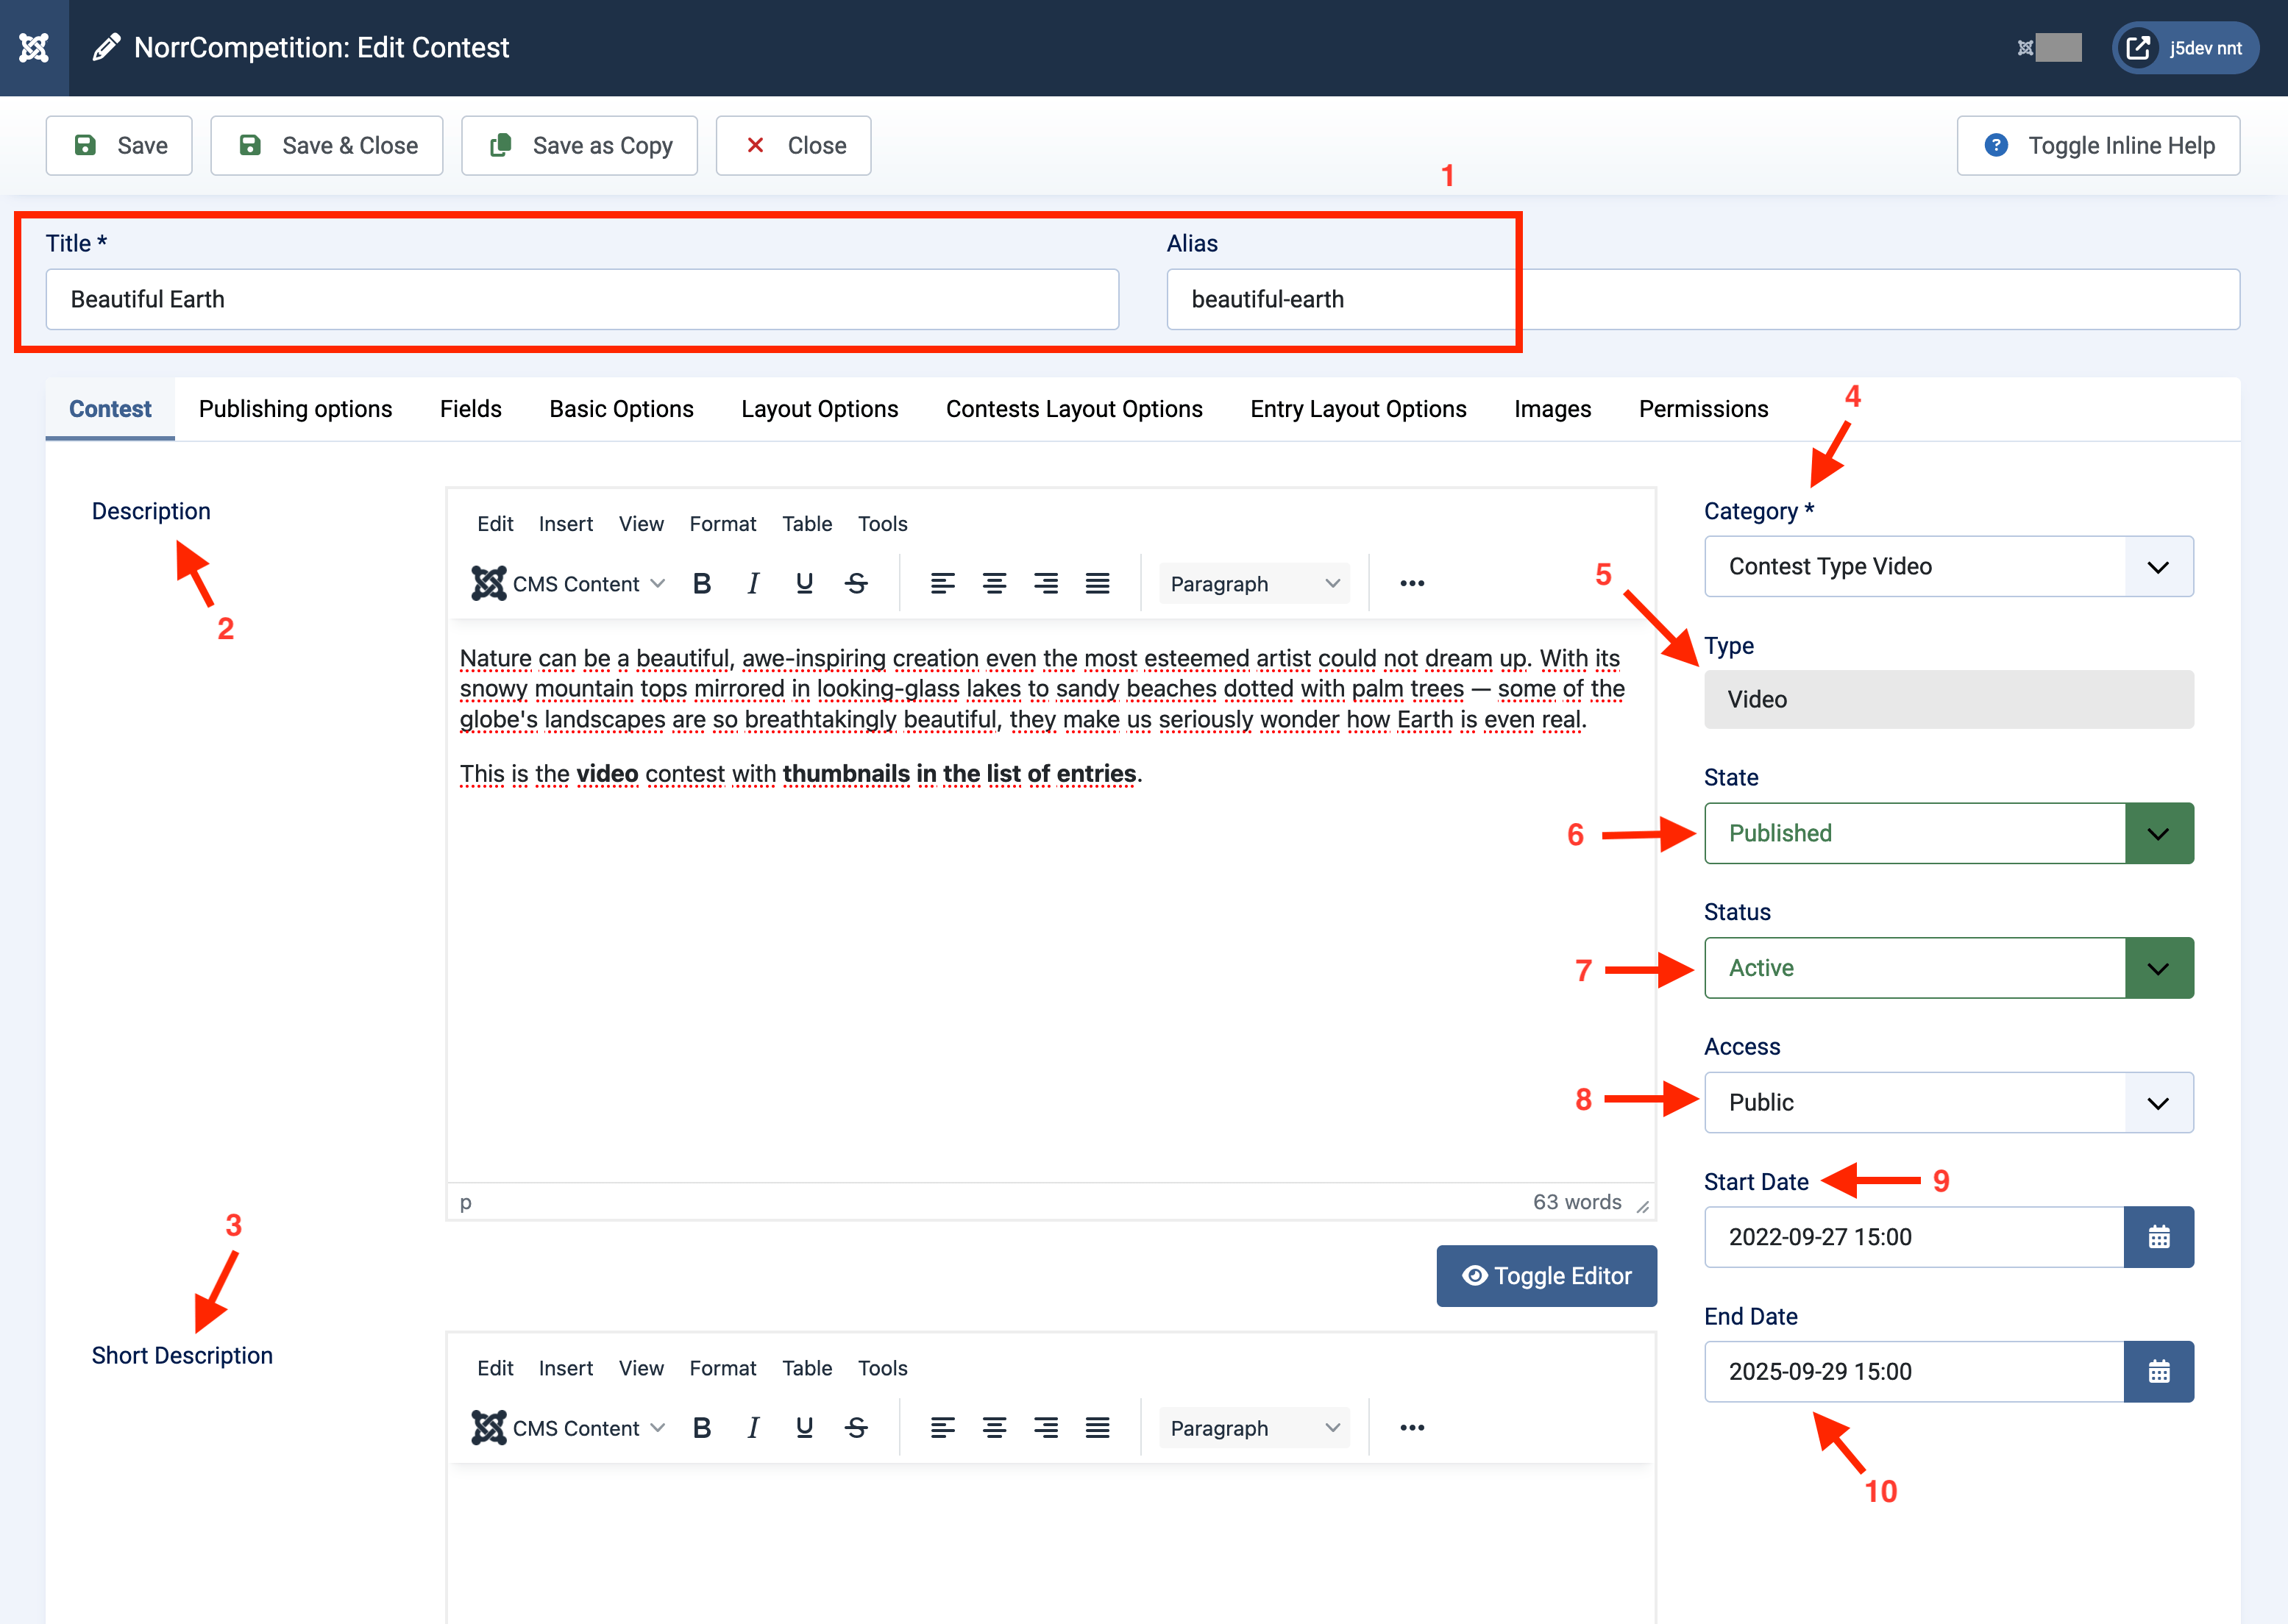
Task: Toggle Inline Help
Action: tap(2098, 146)
